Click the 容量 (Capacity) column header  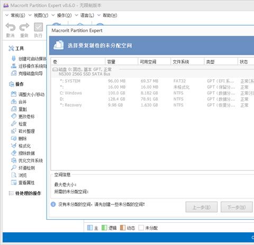122,62
